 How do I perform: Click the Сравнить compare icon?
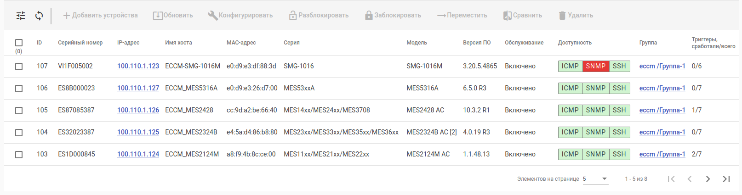(507, 16)
